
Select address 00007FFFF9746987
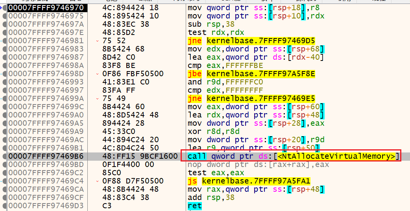point(46,57)
